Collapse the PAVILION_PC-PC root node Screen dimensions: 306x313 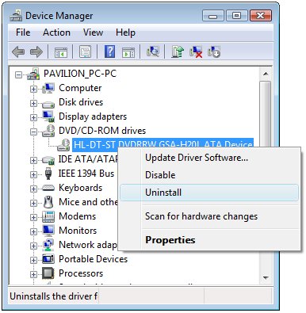[18, 75]
